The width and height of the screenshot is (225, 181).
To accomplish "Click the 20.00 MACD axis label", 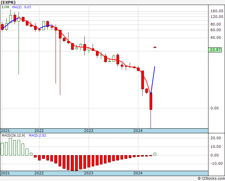I will pos(215,138).
